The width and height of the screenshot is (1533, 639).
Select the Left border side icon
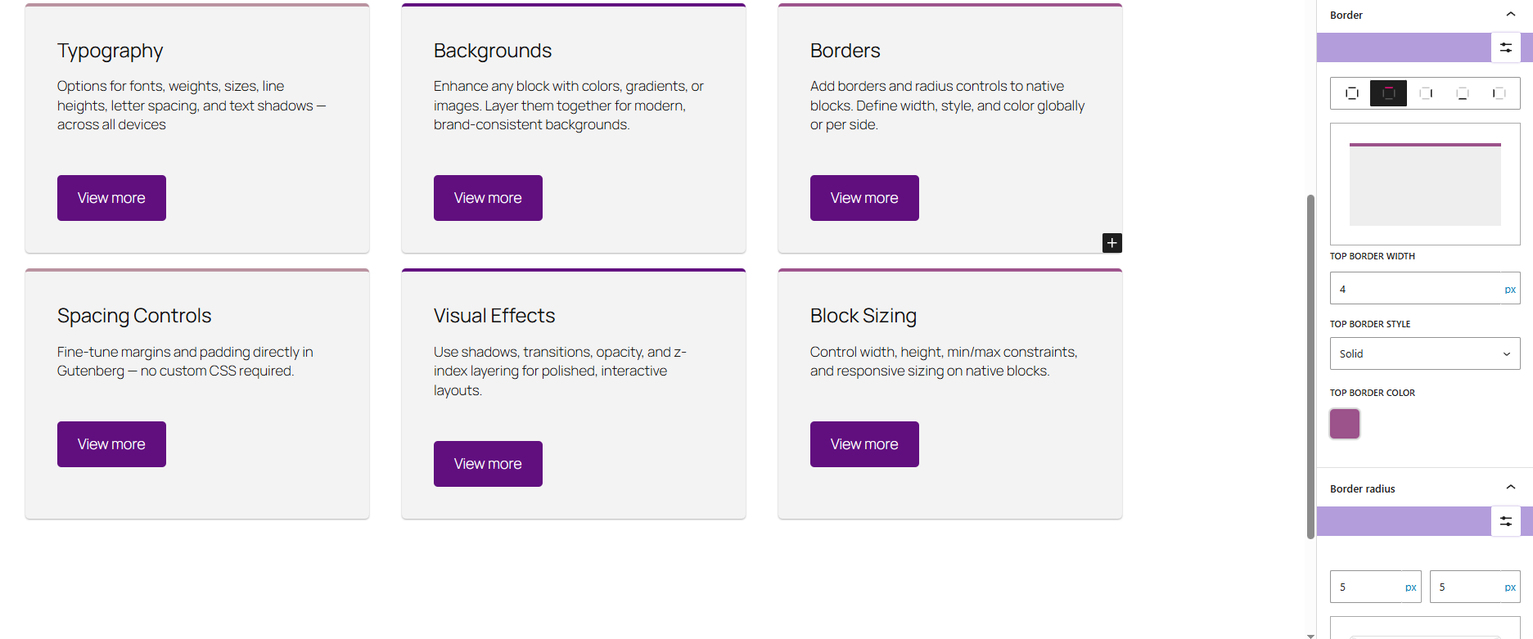click(1499, 92)
